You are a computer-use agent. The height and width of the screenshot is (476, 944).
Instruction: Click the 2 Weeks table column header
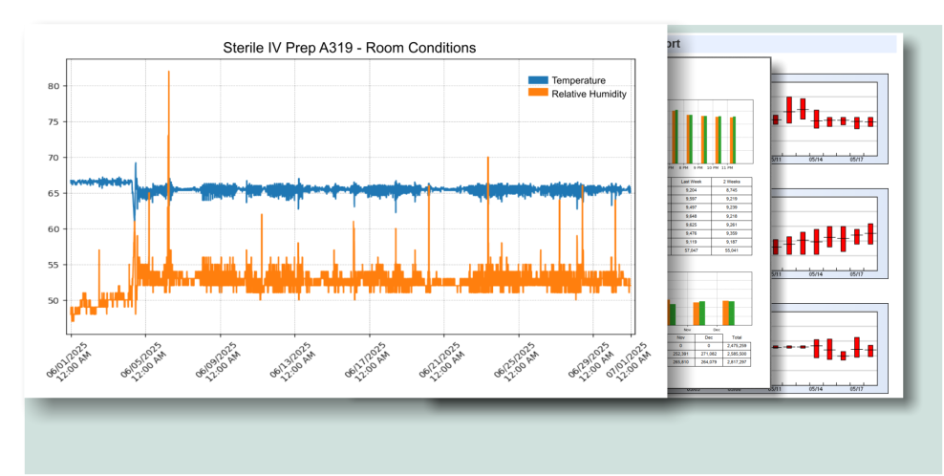click(731, 181)
